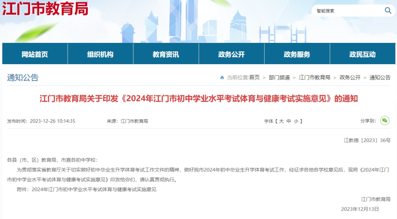This screenshot has width=397, height=219.
Task: Click 通知公告 in the breadcrumb
Action: click(380, 77)
